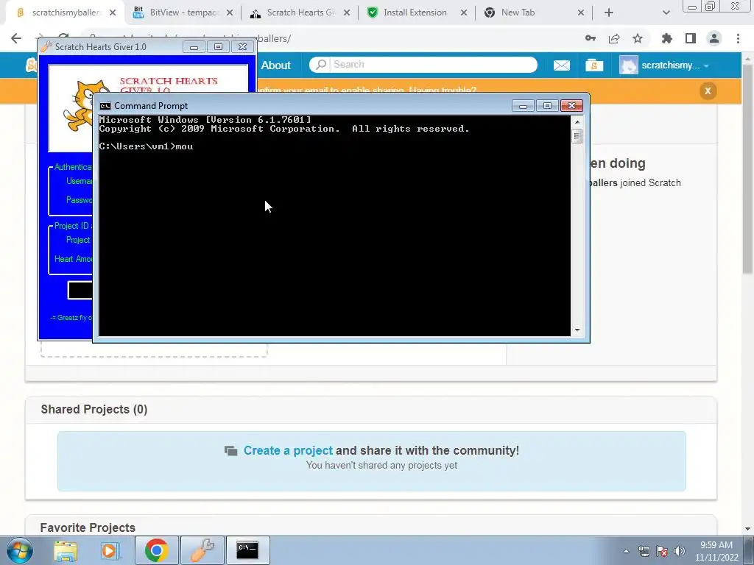This screenshot has height=565, width=754.
Task: Click the Command Prompt scroll down arrow
Action: [x=577, y=330]
